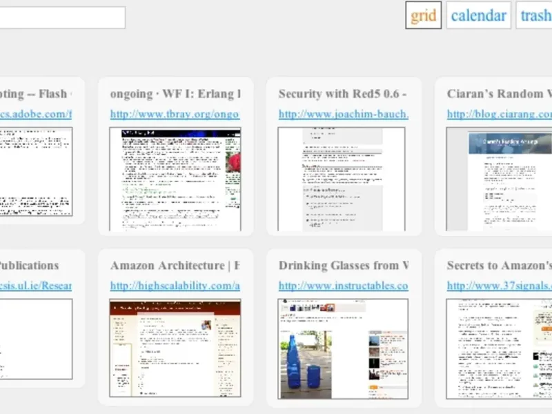Select the 'ongoing · WF I: Erlang' title

click(x=175, y=94)
